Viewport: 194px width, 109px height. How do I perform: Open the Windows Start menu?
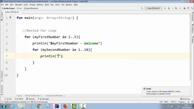[x=4, y=106]
